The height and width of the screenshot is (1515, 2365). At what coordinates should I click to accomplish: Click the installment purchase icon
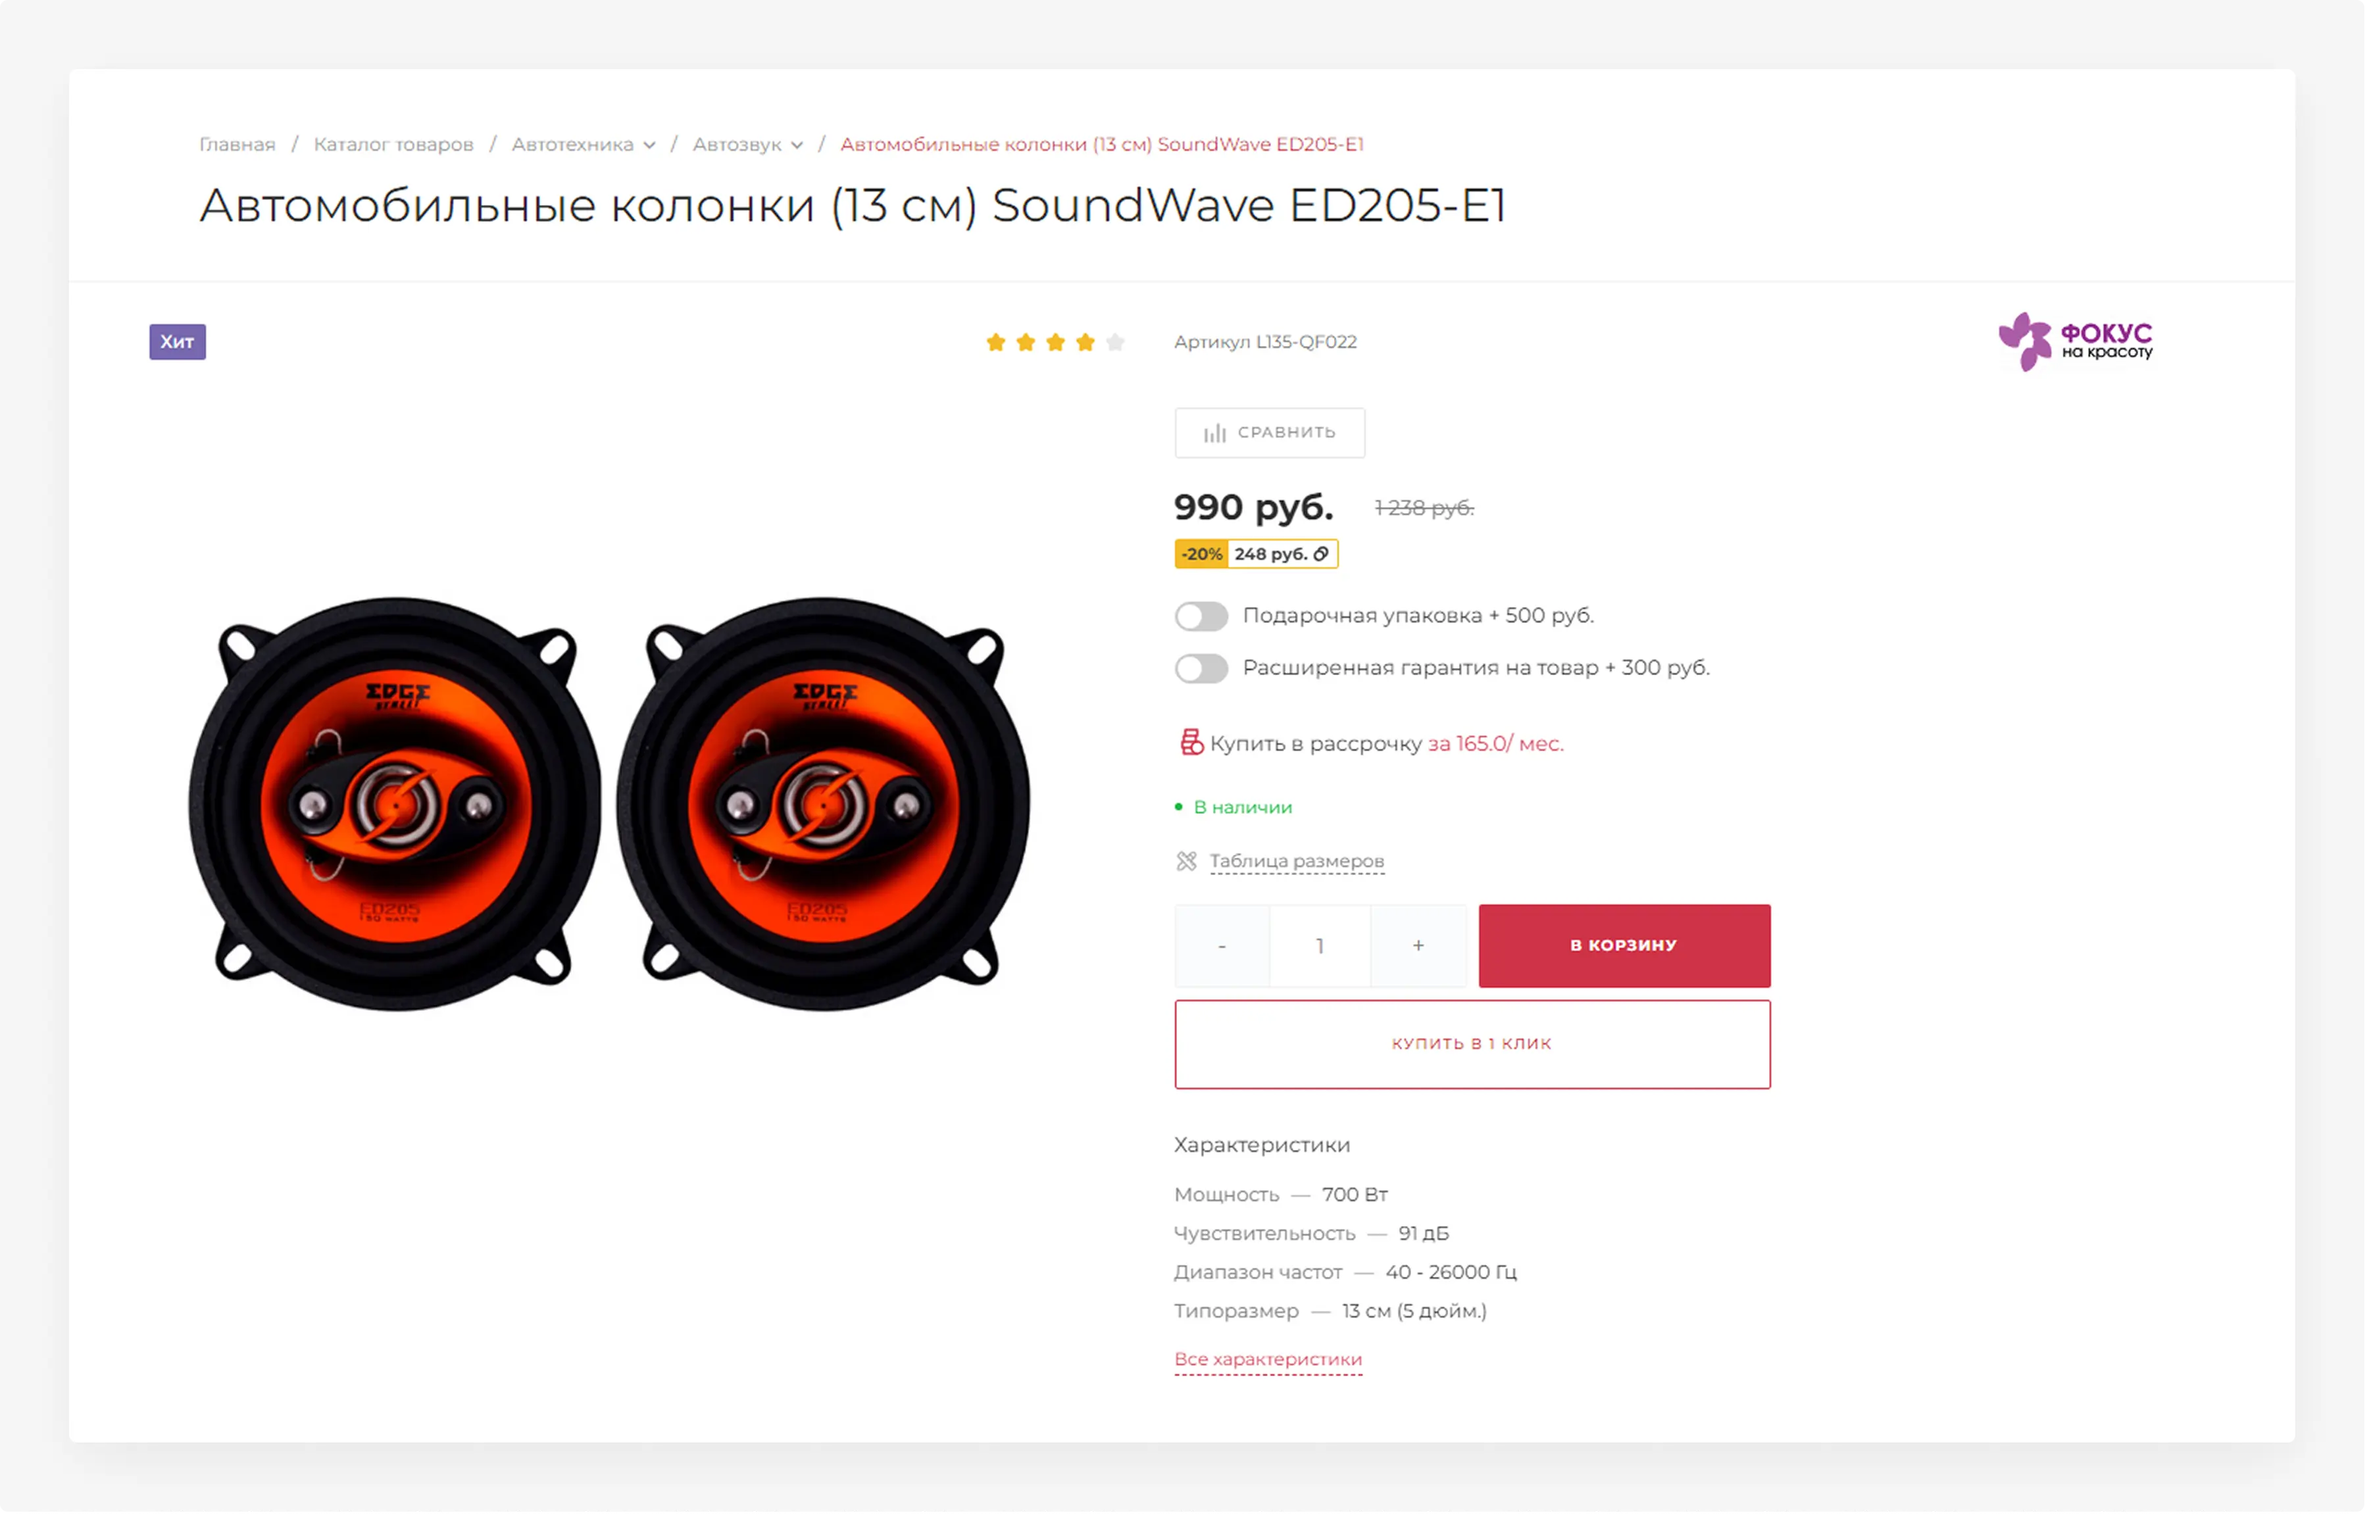tap(1190, 743)
